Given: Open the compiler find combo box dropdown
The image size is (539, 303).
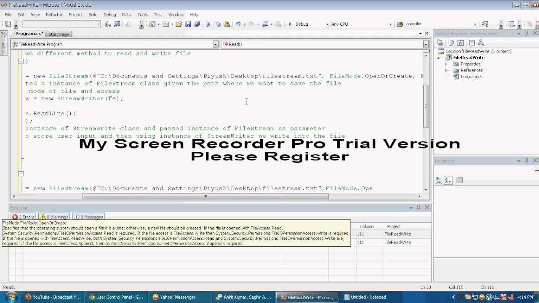Looking at the screenshot, I should coord(475,24).
